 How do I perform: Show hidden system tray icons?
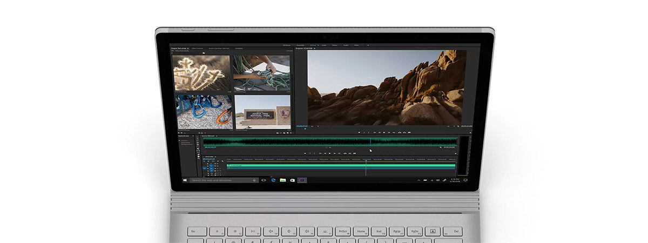point(418,180)
